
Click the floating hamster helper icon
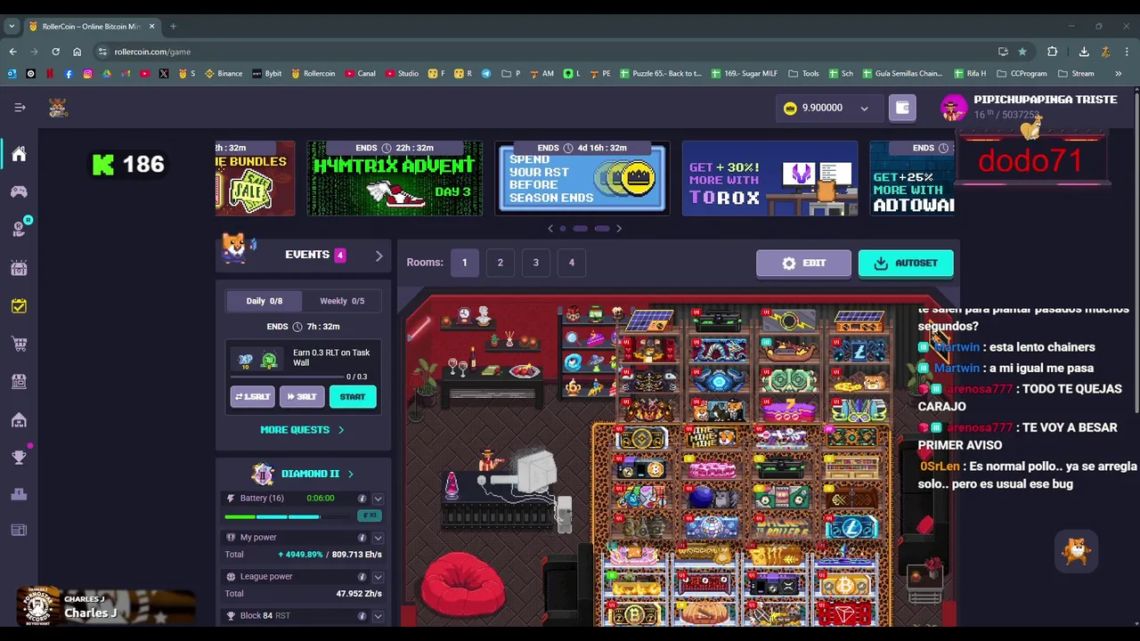pos(1076,551)
